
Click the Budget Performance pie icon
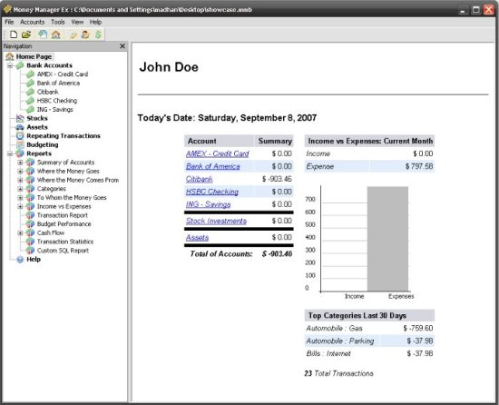click(x=30, y=224)
